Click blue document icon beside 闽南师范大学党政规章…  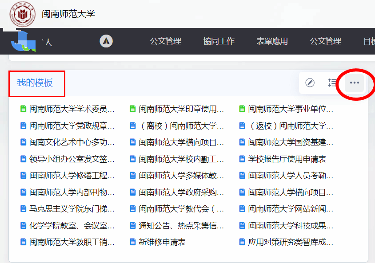pyautogui.click(x=23, y=126)
